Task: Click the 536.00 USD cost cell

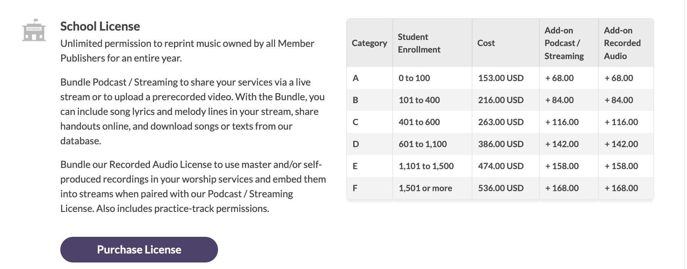Action: click(x=500, y=188)
